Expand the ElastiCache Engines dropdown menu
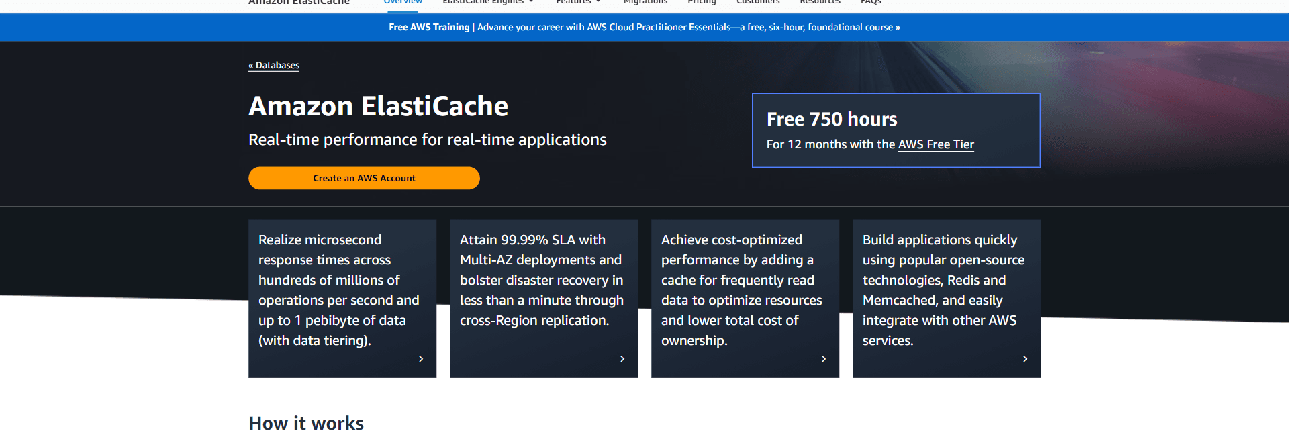Viewport: 1289px width, 443px height. [487, 3]
